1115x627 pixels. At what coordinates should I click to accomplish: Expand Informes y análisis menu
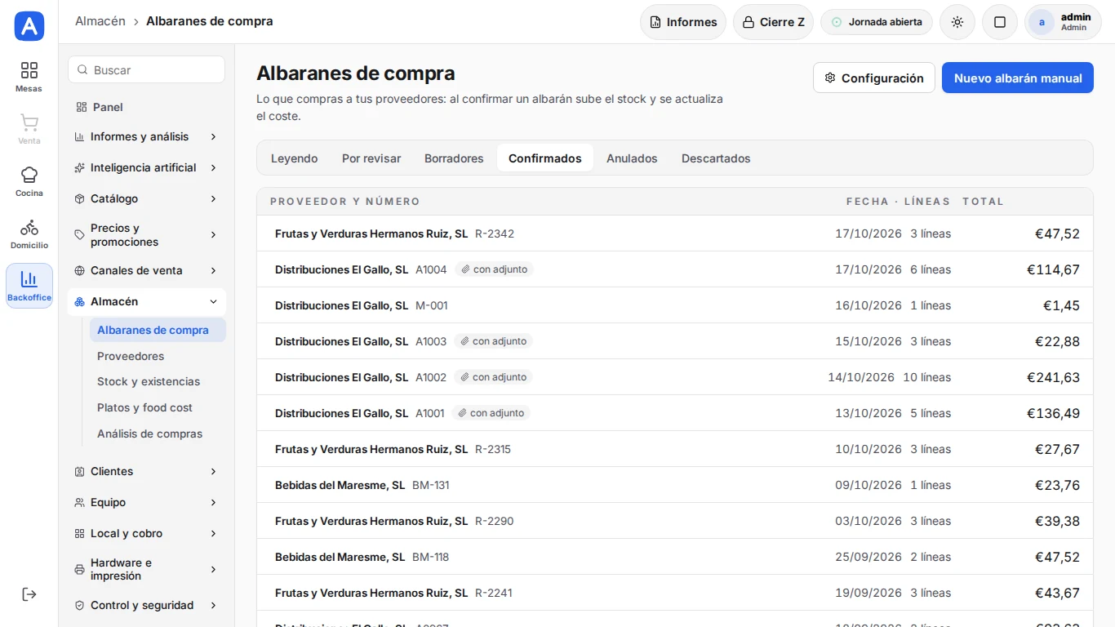pos(146,136)
